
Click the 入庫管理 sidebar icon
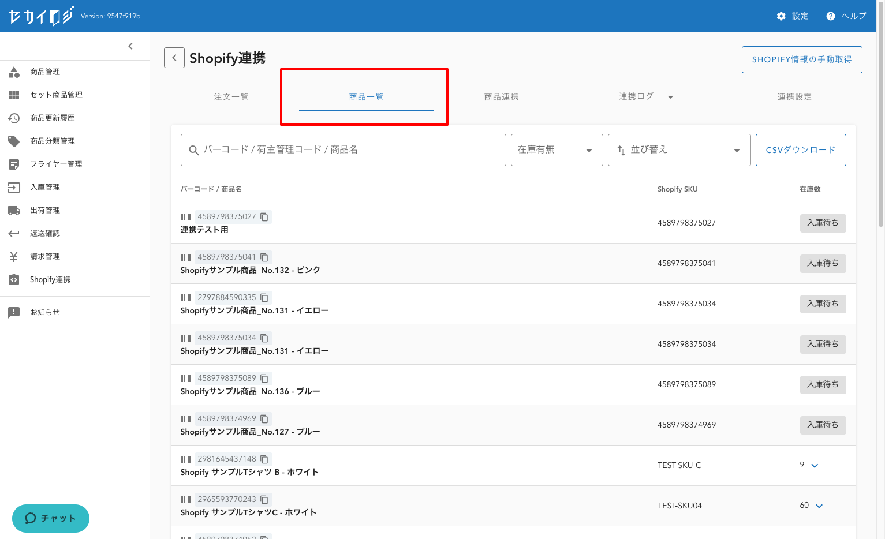click(14, 187)
